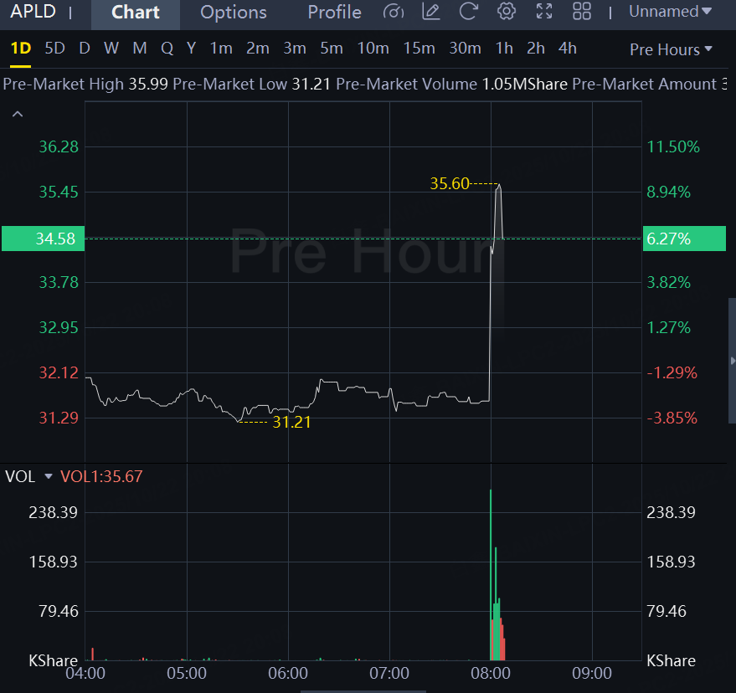Click the 31.21 low marker label

click(291, 423)
